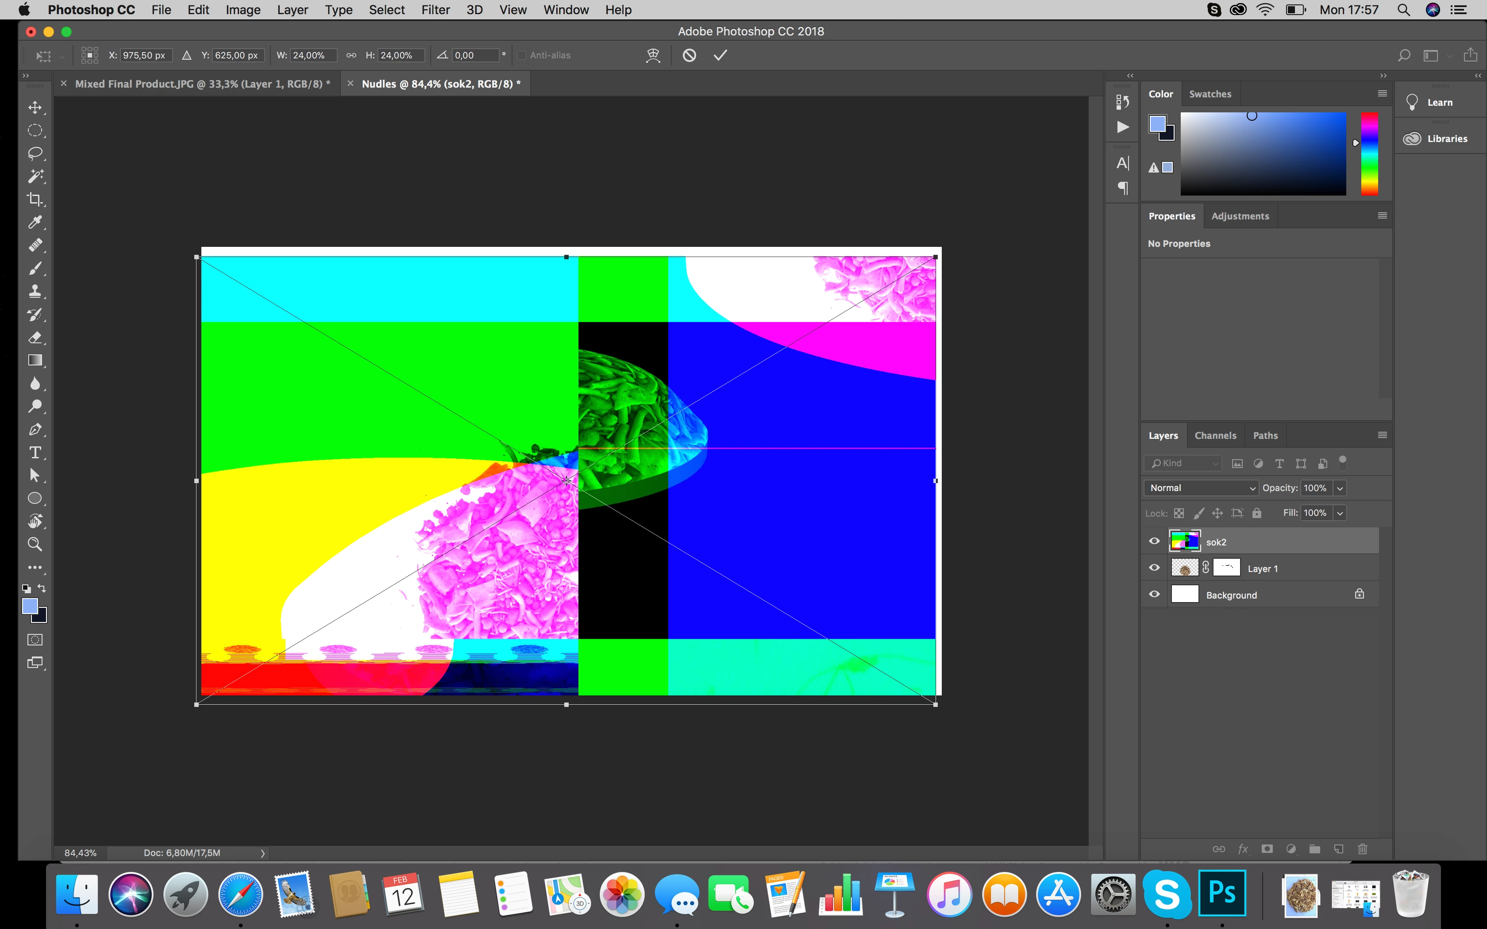This screenshot has width=1487, height=929.
Task: Commit the transform with checkmark icon
Action: [720, 55]
